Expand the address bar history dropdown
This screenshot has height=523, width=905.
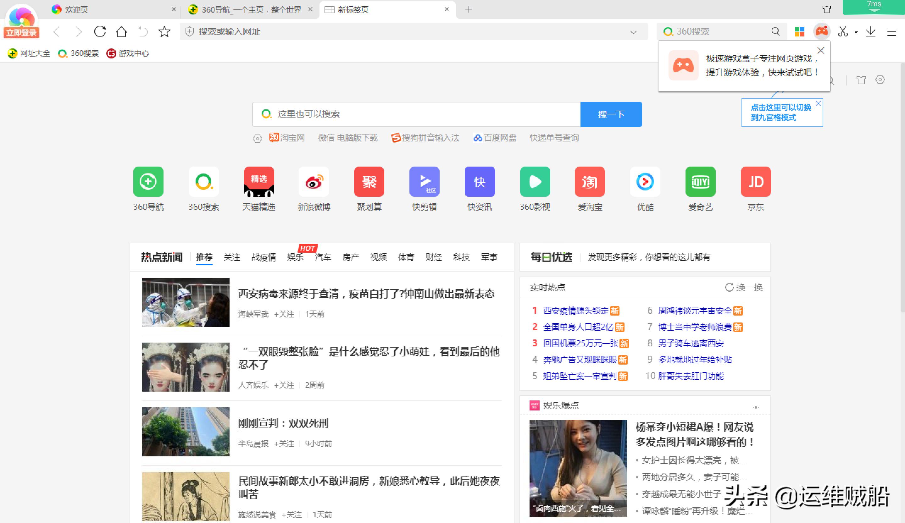point(633,32)
